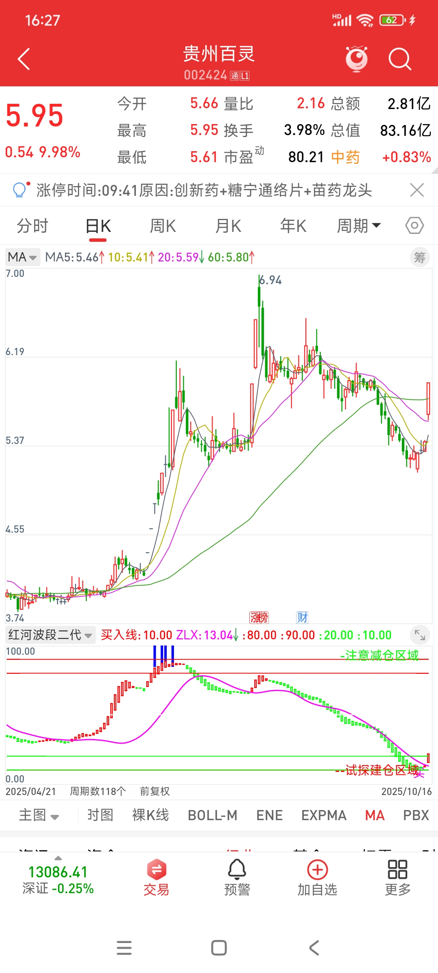Tap the 2025/04/21 start date label
The width and height of the screenshot is (438, 973).
click(x=31, y=791)
